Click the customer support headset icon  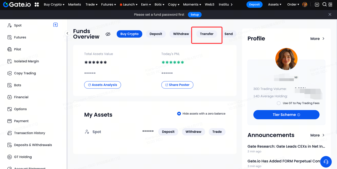[x=326, y=162]
